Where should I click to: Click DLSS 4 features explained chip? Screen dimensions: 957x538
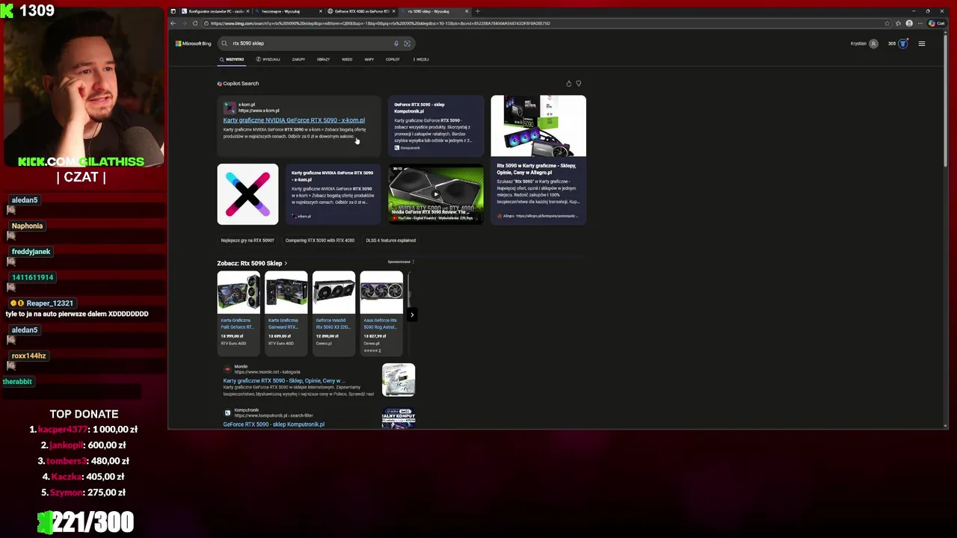click(390, 241)
